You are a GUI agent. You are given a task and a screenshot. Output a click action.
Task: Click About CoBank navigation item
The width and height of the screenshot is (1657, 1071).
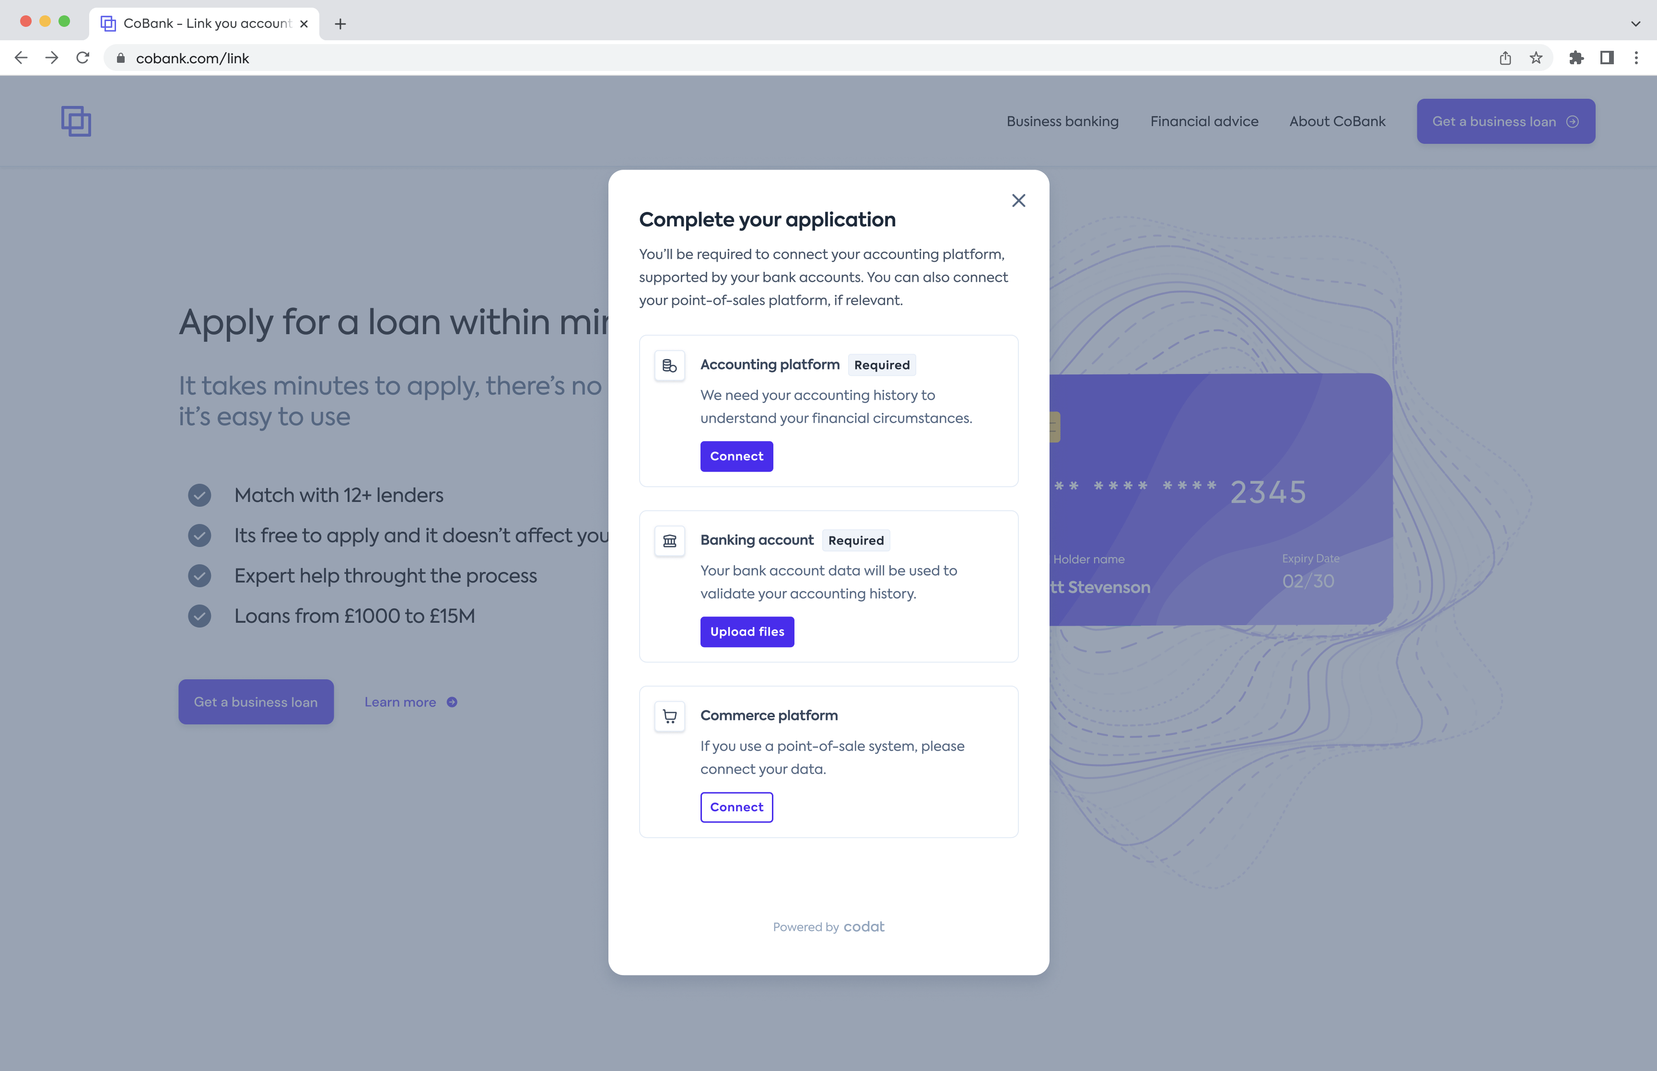(x=1337, y=121)
